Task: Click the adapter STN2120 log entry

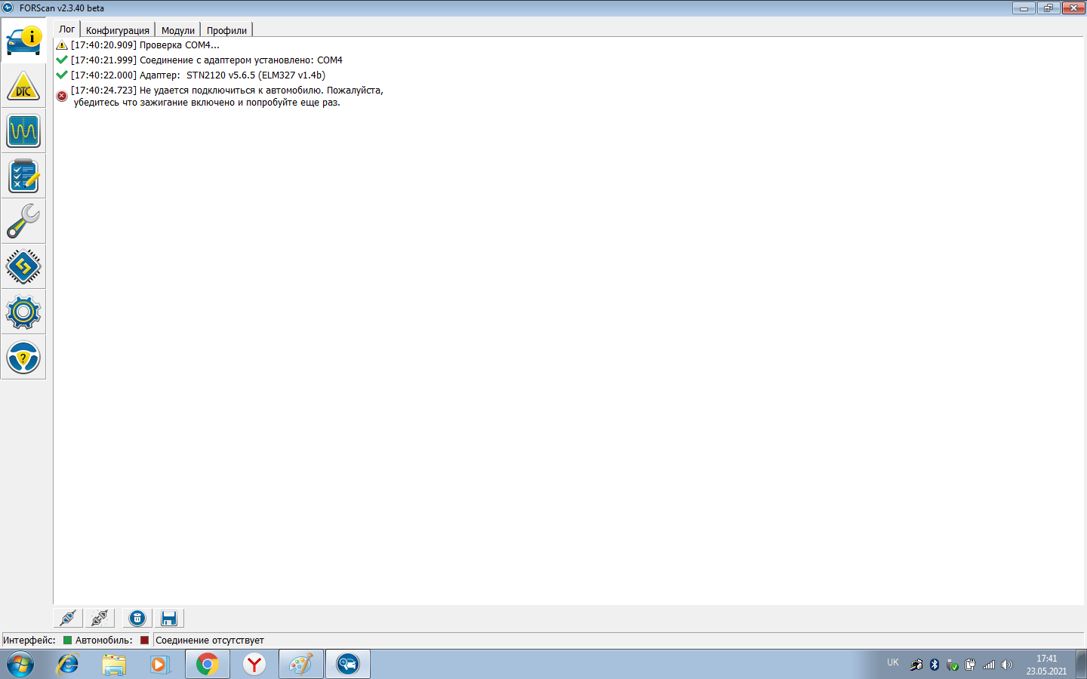Action: [x=198, y=75]
